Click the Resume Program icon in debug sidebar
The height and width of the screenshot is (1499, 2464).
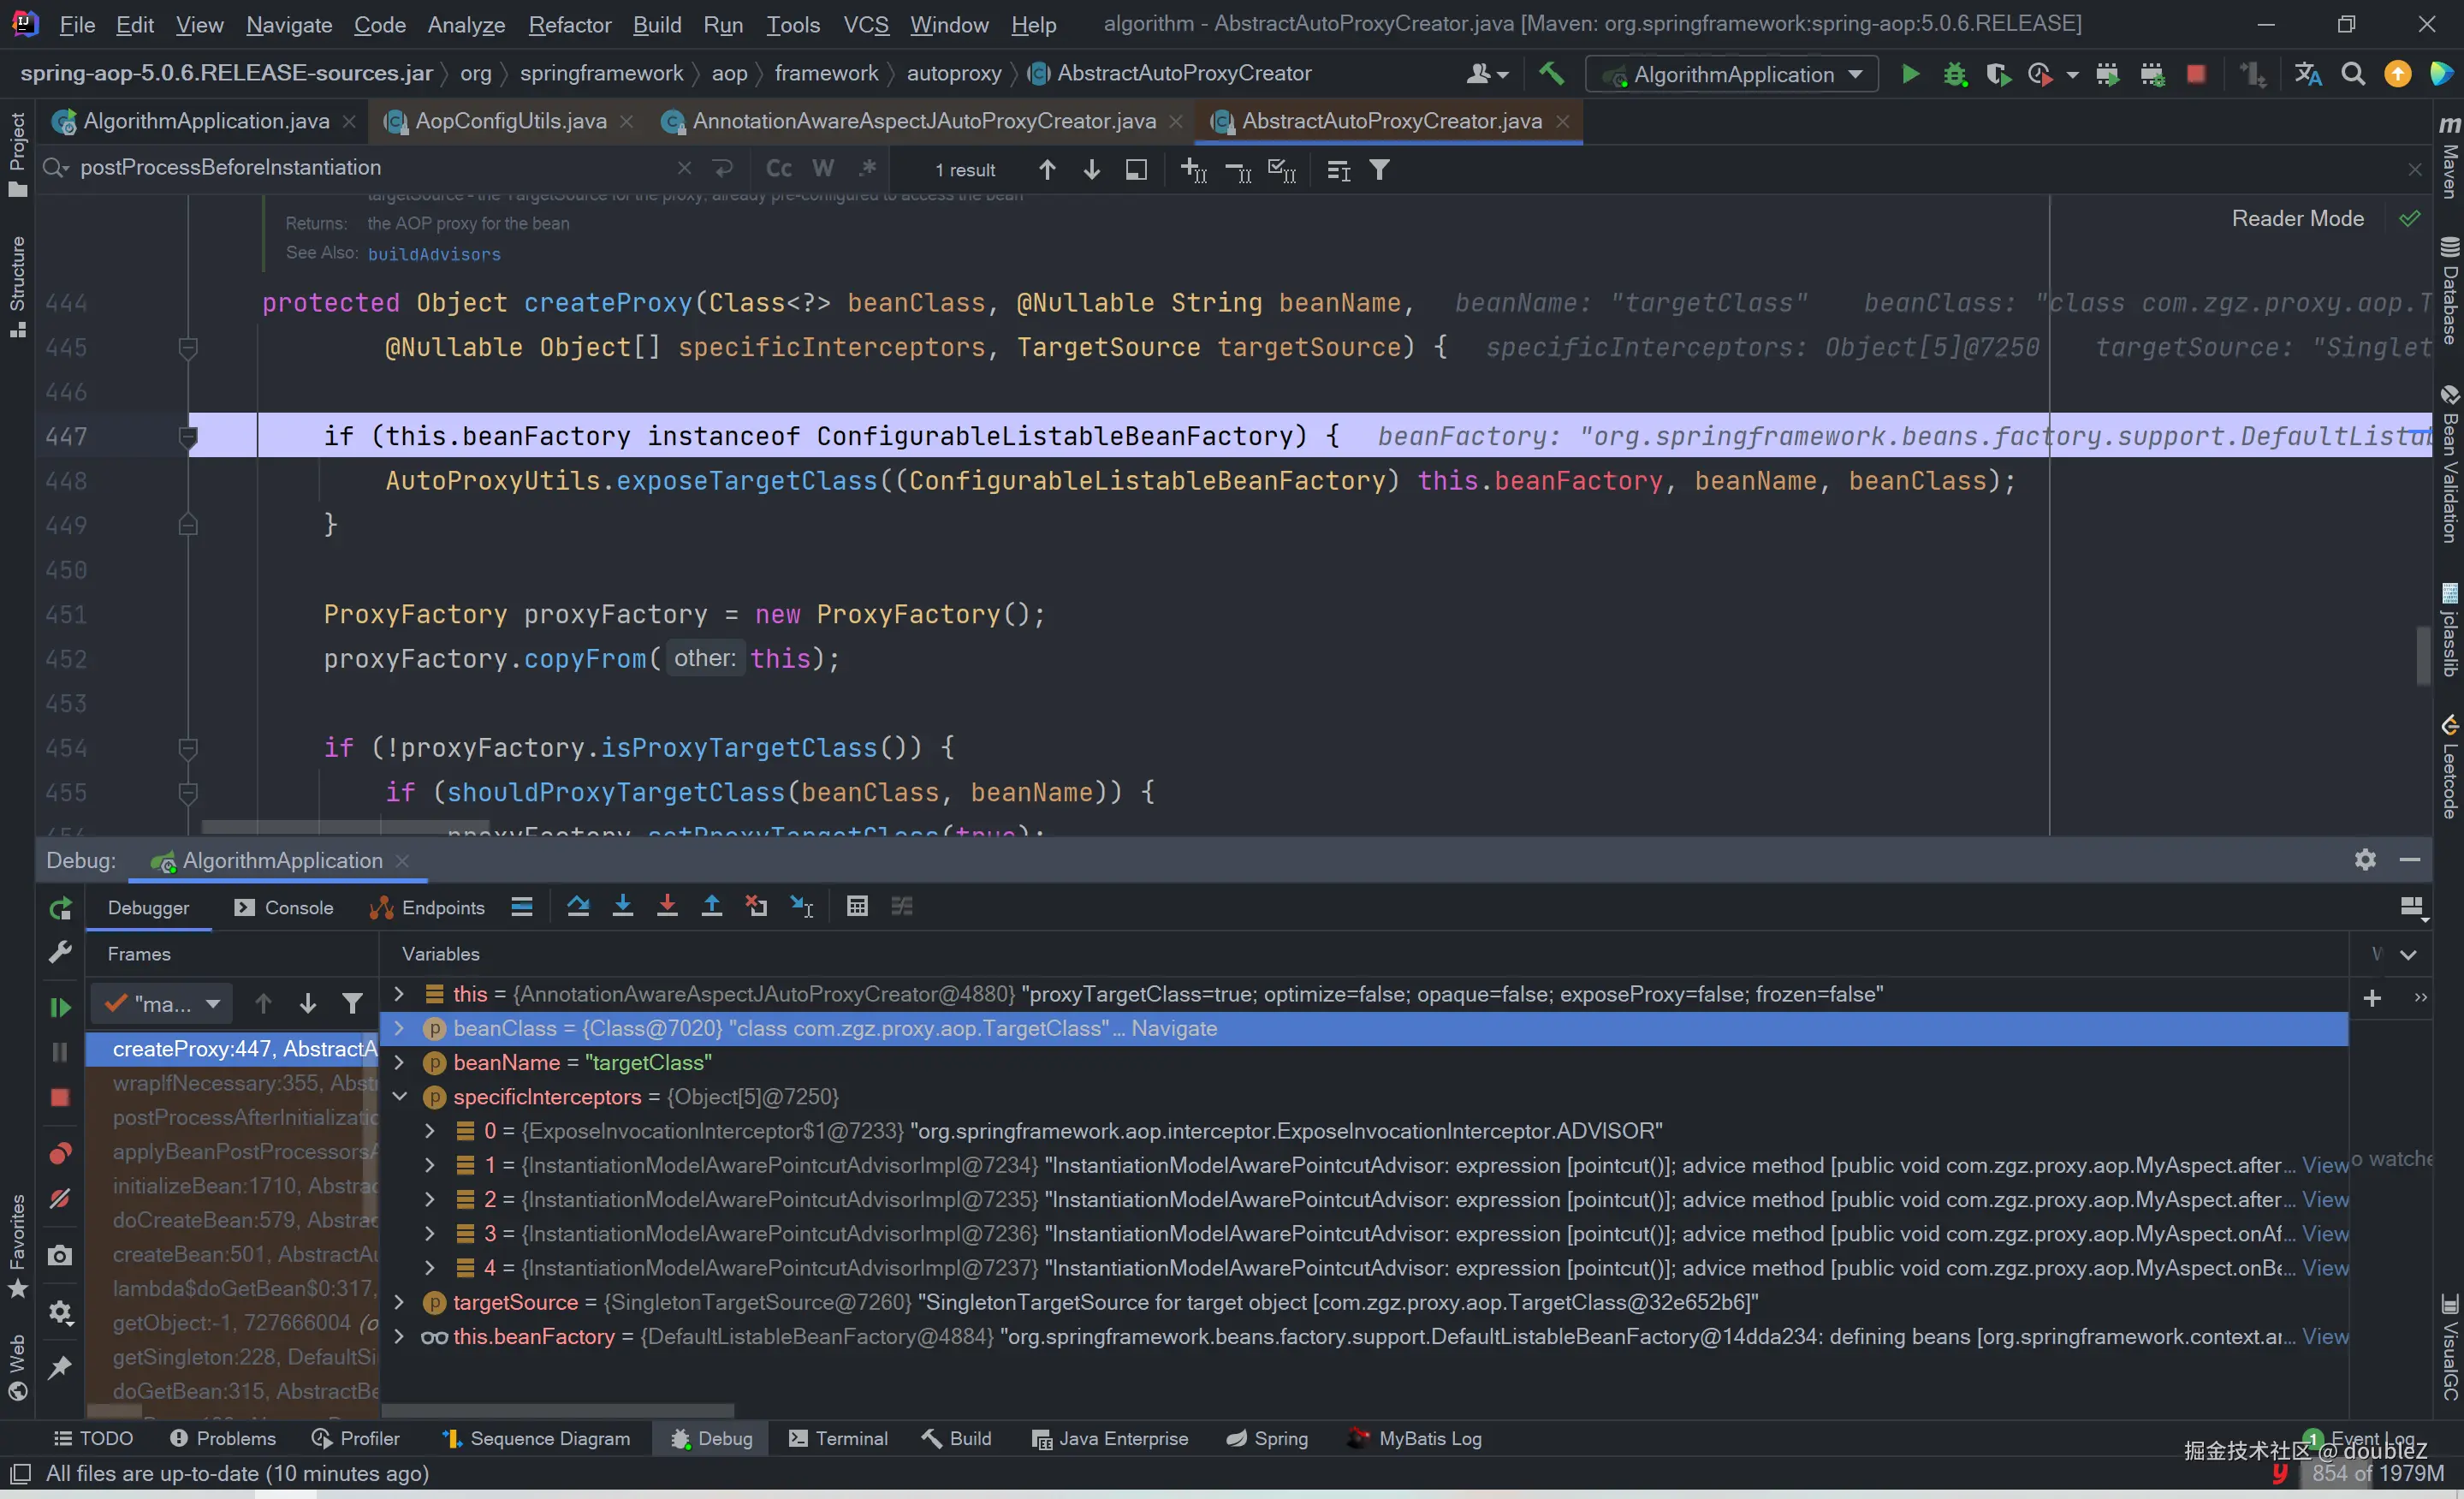[x=60, y=1007]
